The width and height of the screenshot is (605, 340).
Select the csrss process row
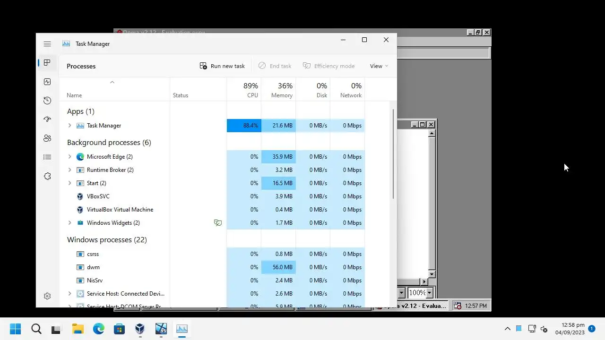[x=212, y=254]
